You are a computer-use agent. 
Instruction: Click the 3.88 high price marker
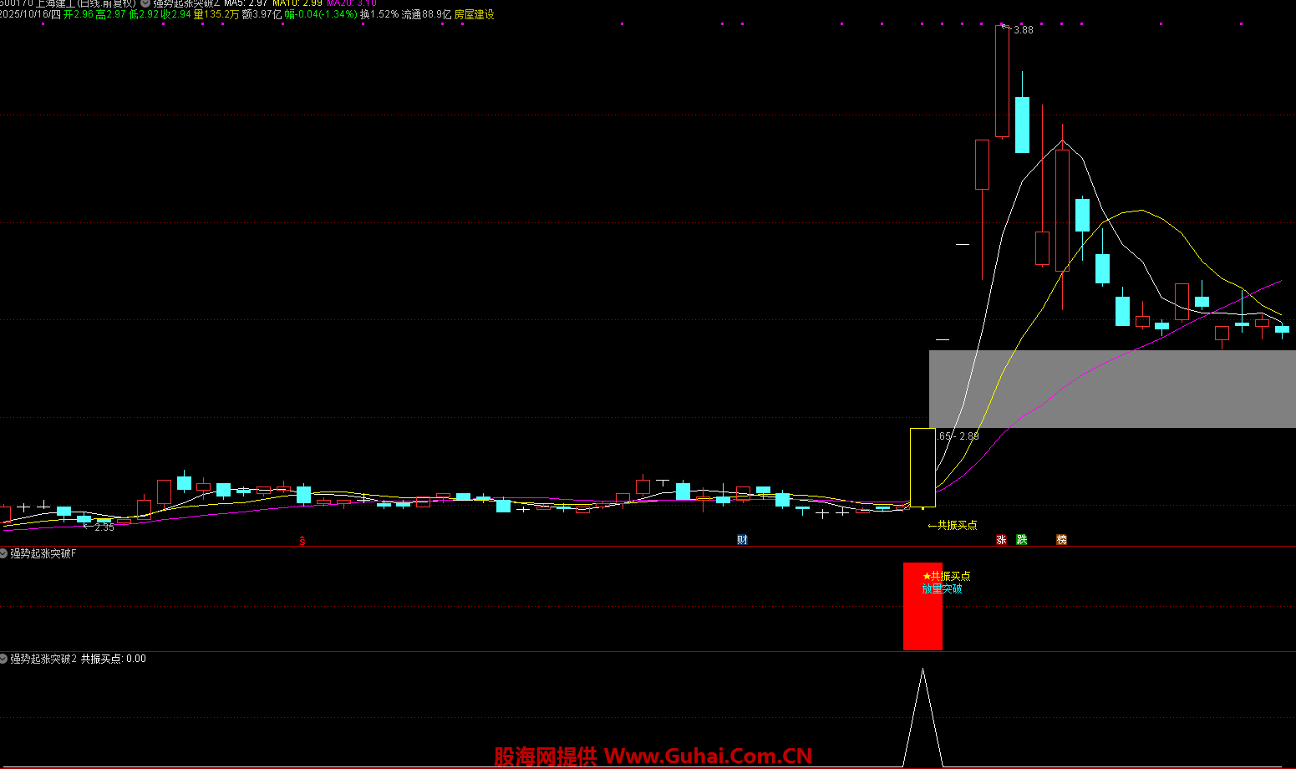pos(1022,30)
